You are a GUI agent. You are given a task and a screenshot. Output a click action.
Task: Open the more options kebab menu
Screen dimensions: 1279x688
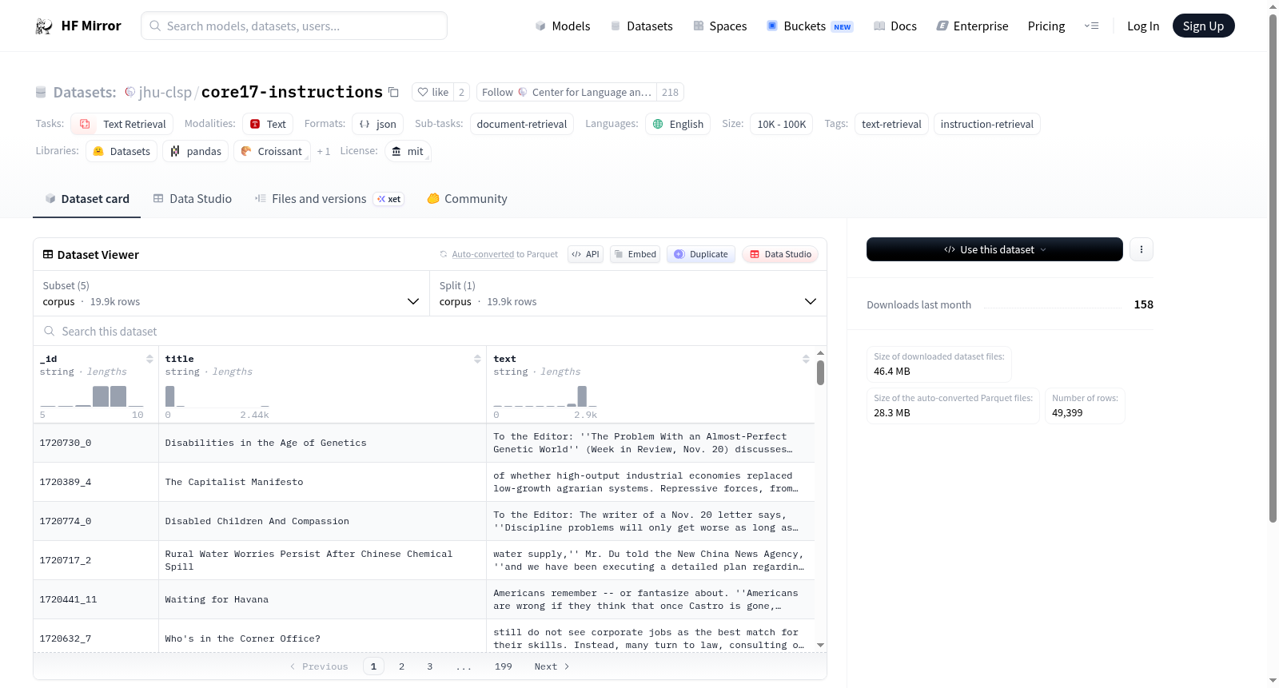pyautogui.click(x=1141, y=249)
